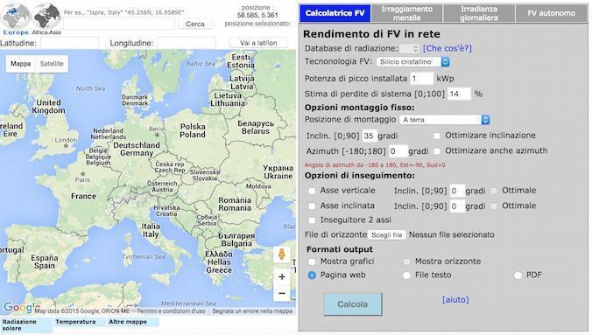
Task: Click Segnala un errore nella mappa
Action: (252, 311)
